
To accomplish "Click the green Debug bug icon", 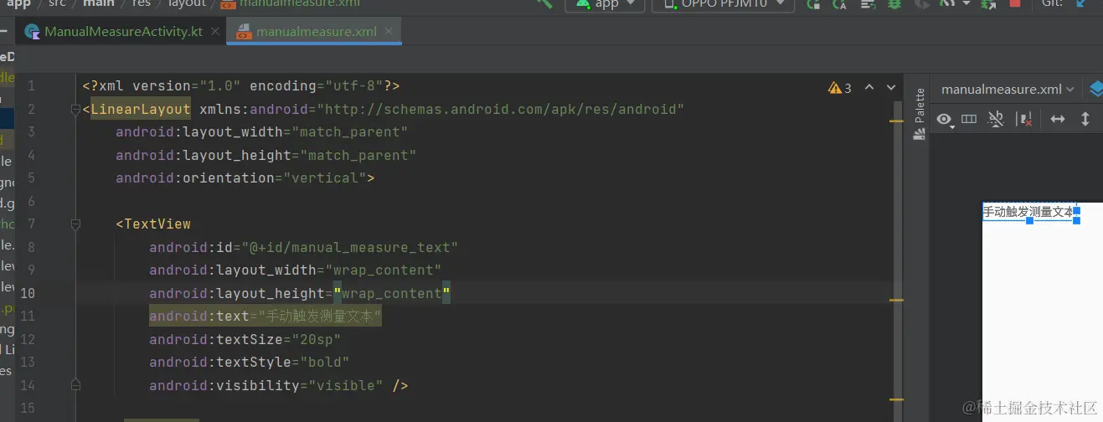I will (894, 3).
